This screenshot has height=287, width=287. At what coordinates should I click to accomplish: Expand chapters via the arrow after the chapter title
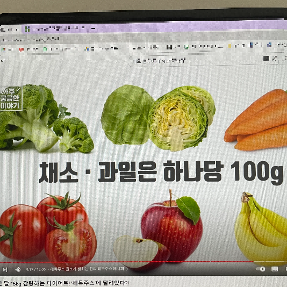click(x=127, y=269)
